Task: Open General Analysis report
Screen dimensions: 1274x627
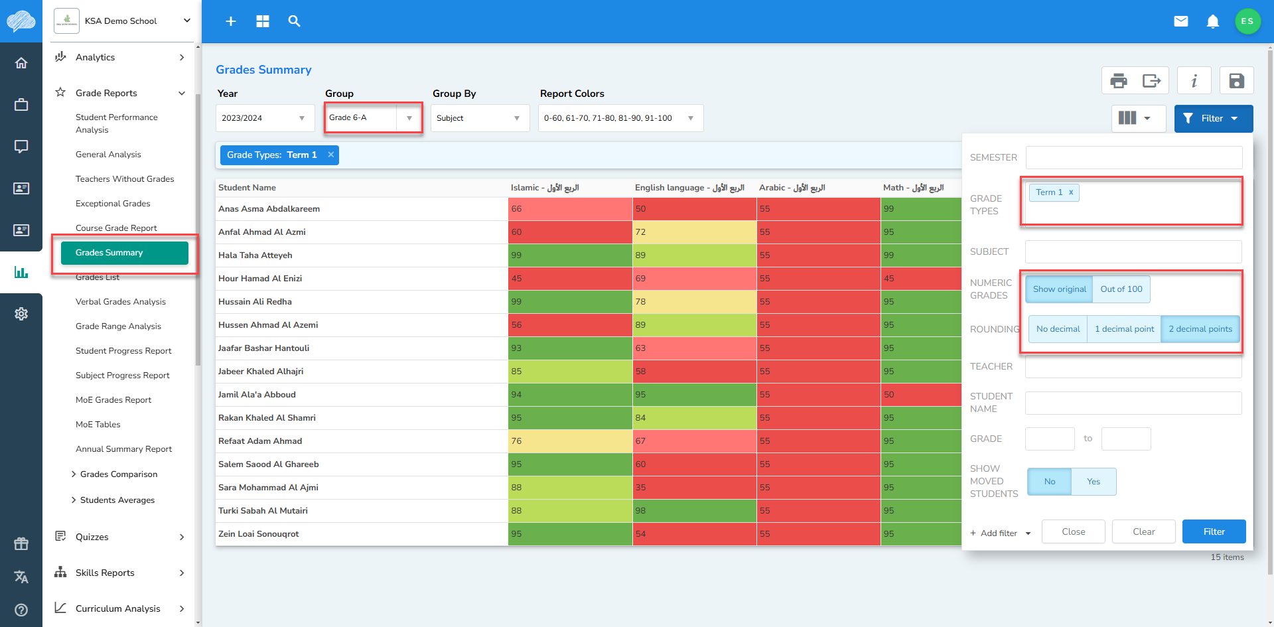Action: [x=108, y=155]
